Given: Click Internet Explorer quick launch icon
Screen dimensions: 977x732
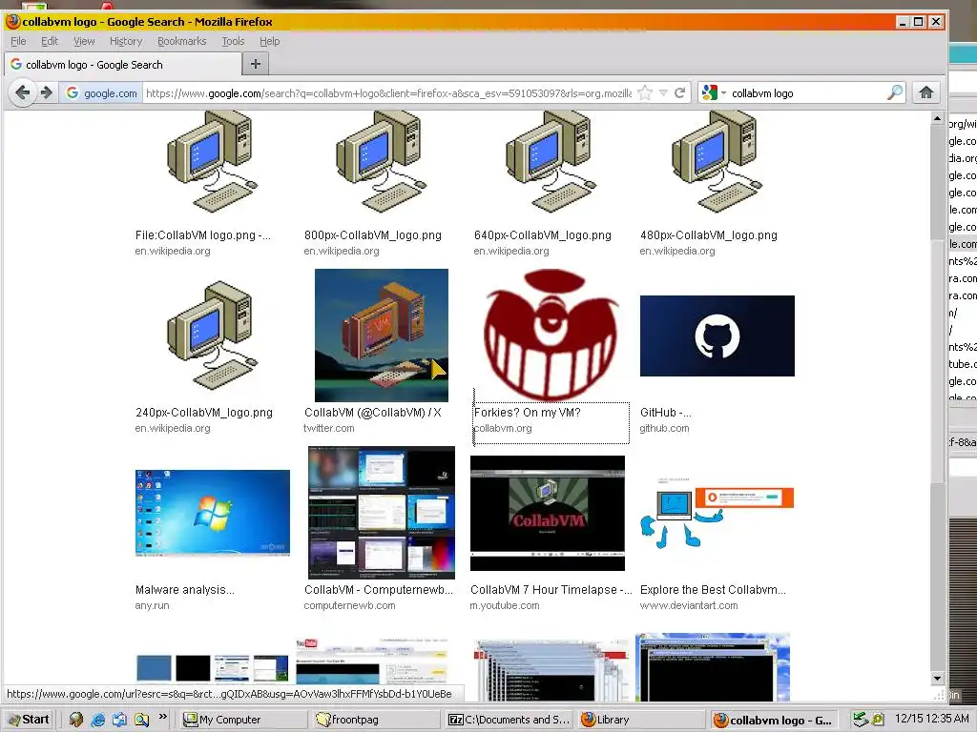Looking at the screenshot, I should (x=98, y=720).
